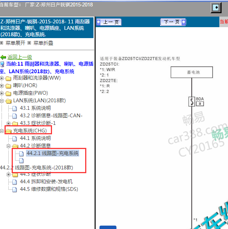Click document icon of 44.2.1 线路图

(x=21, y=154)
